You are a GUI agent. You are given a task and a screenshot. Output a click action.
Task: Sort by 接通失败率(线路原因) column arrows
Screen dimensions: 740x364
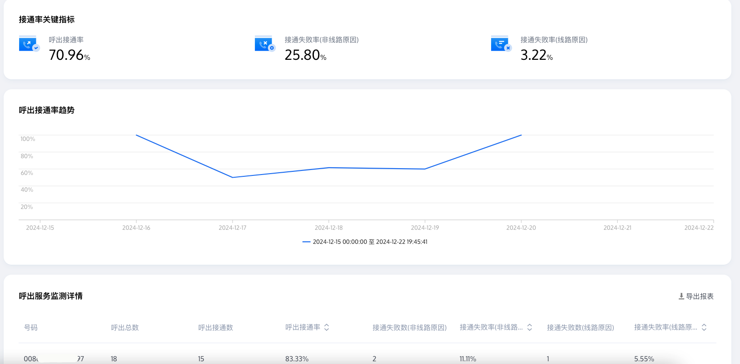(x=704, y=327)
